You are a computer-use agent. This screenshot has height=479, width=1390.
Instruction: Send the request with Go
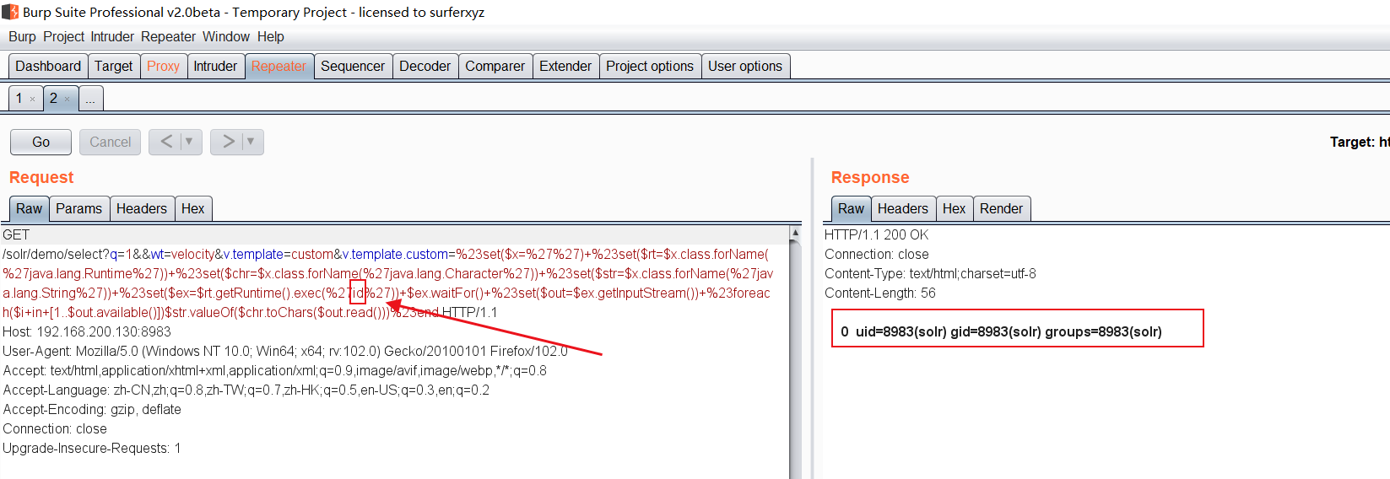41,142
